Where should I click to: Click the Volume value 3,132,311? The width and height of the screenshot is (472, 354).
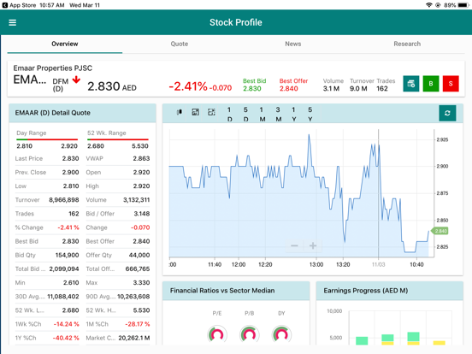pyautogui.click(x=136, y=200)
